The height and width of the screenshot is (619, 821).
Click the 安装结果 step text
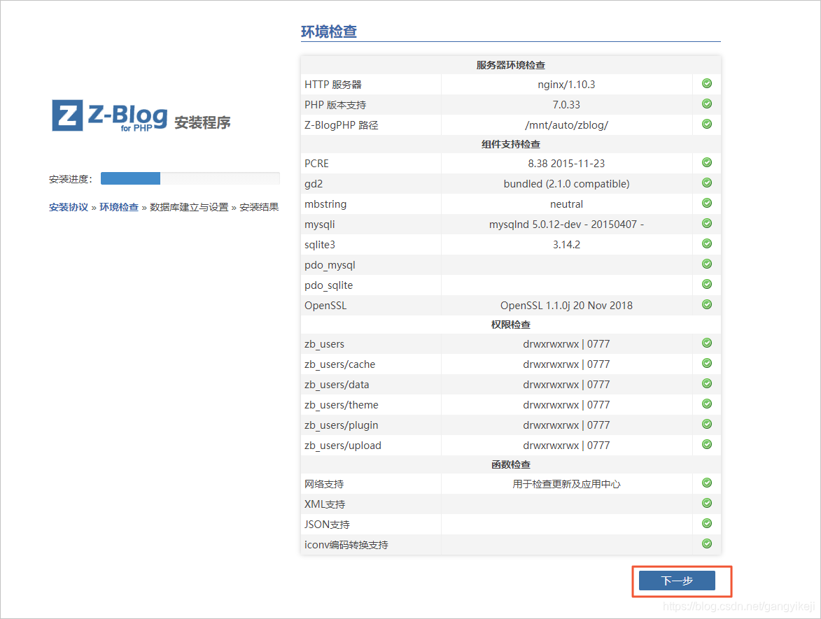pos(259,207)
